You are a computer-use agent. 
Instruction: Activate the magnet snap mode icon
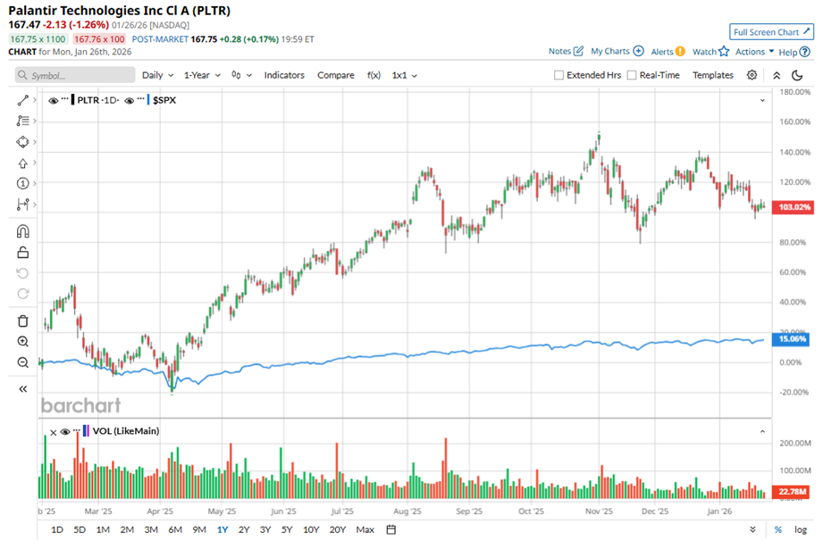click(23, 231)
